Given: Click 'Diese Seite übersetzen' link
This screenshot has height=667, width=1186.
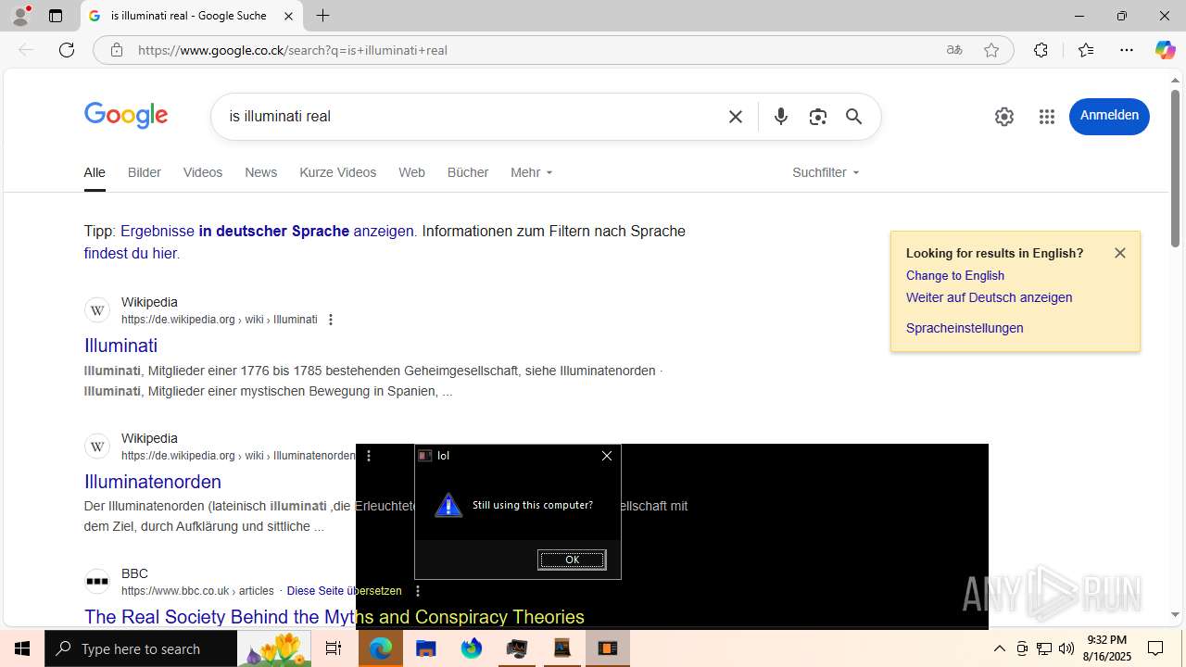Looking at the screenshot, I should (345, 591).
